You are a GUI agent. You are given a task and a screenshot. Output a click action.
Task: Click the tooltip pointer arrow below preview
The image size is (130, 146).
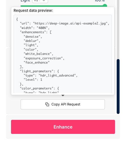(x=63, y=95)
